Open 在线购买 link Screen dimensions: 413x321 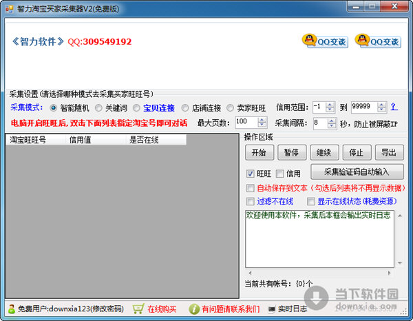click(162, 309)
